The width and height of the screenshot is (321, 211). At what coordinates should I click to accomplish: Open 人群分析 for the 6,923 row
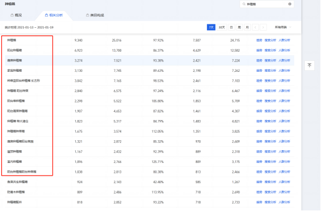(x=284, y=50)
